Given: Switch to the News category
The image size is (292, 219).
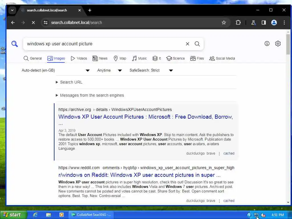Looking at the screenshot, I should pos(100,58).
